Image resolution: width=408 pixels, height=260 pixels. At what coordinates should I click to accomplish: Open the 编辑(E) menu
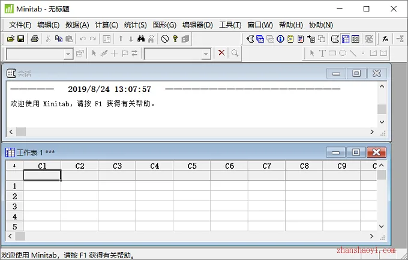49,25
